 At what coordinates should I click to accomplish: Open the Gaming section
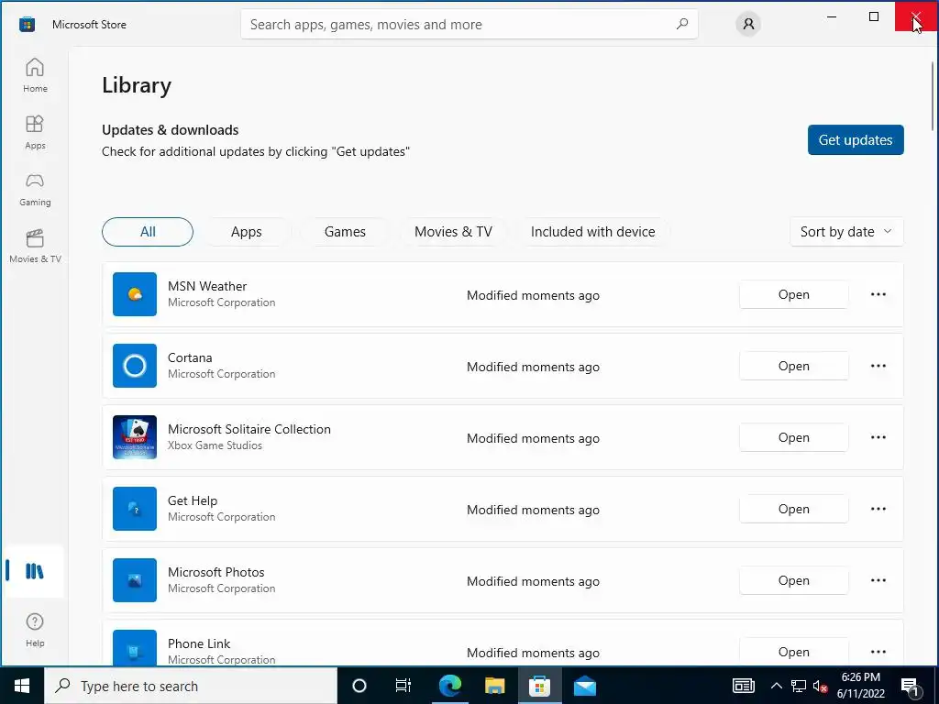click(x=35, y=189)
